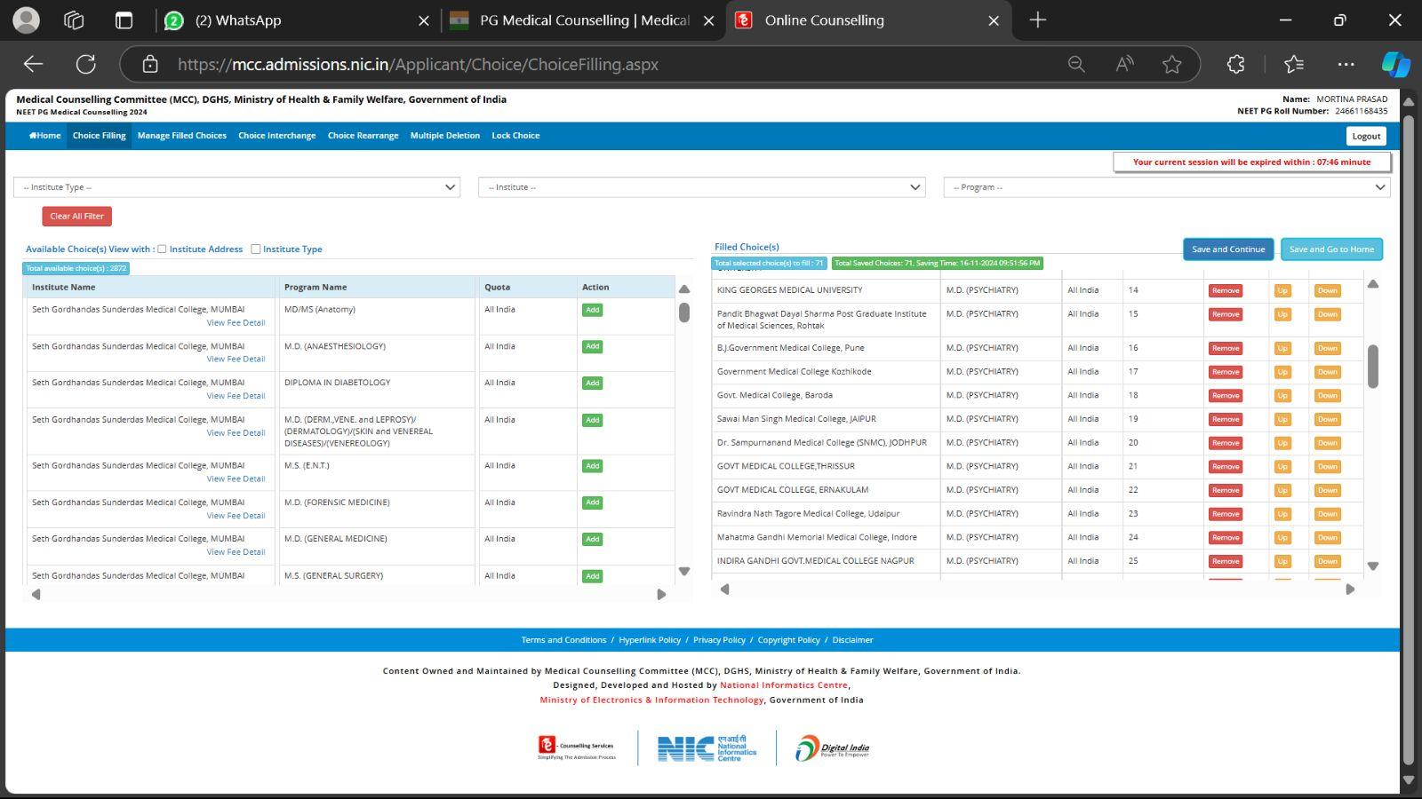1422x799 pixels.
Task: Open View Fee Detail for MD/MS Anatomy
Action: pos(236,323)
